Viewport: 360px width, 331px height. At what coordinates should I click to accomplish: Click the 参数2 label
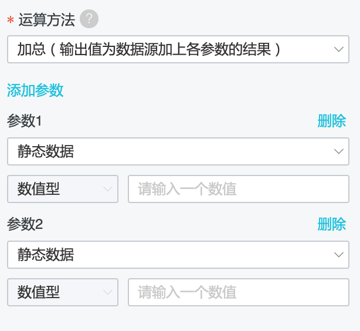(x=25, y=224)
